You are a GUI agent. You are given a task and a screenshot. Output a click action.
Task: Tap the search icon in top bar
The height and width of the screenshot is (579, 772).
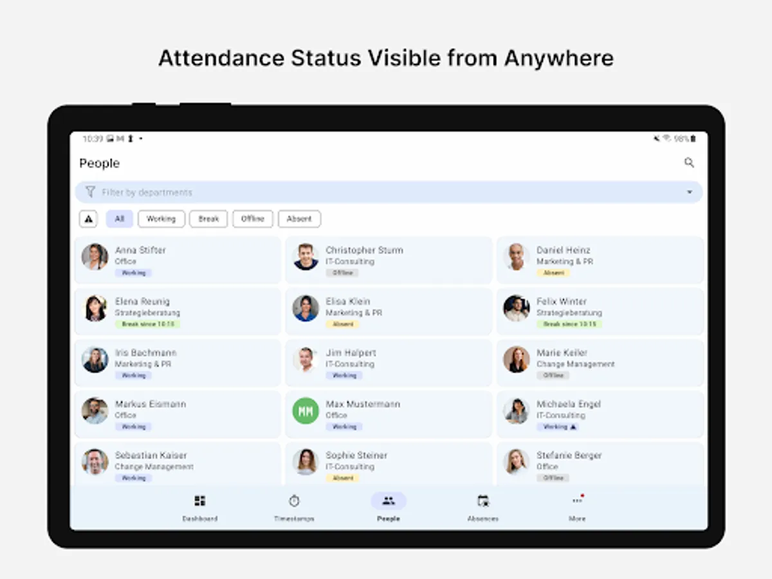coord(689,163)
